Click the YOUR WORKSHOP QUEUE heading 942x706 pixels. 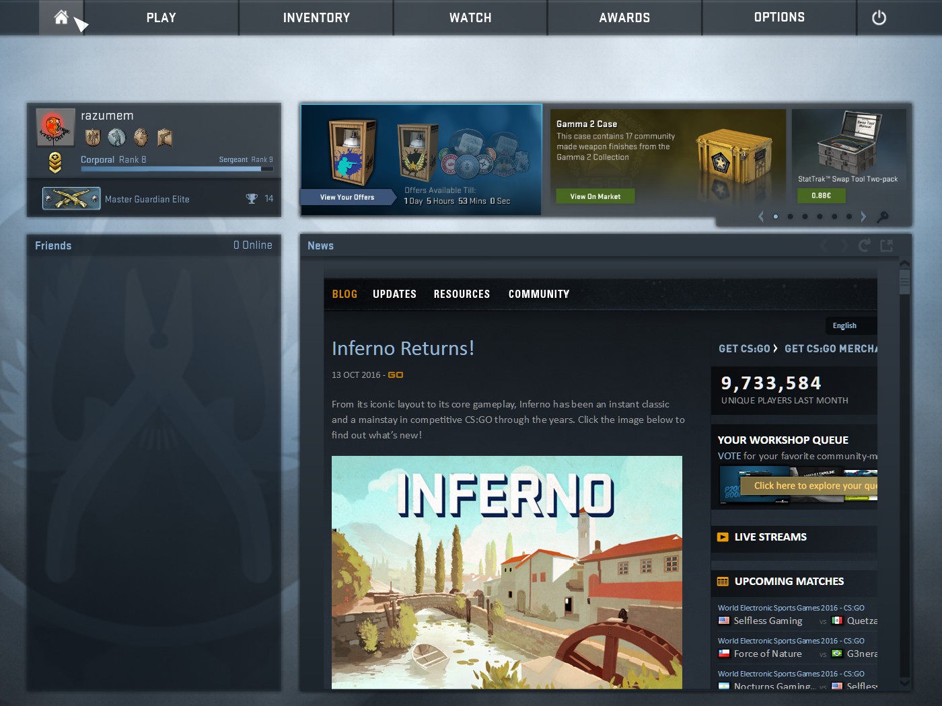point(783,440)
